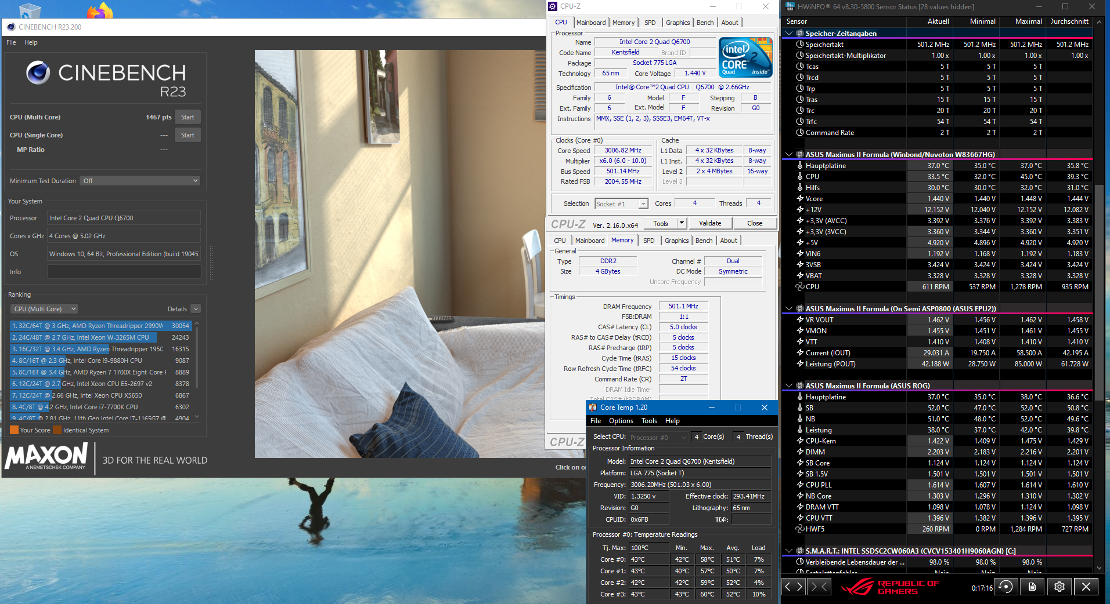Select the Firefox desktop icon
1110x604 pixels.
[100, 10]
